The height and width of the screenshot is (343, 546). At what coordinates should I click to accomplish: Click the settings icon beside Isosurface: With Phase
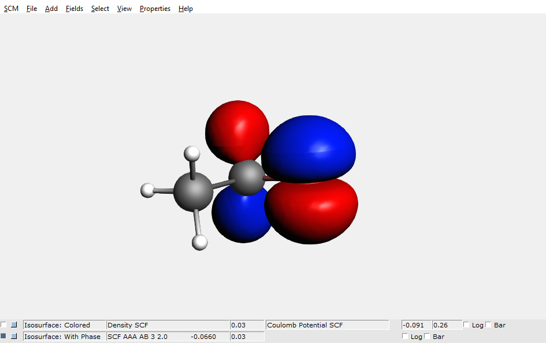click(x=13, y=336)
